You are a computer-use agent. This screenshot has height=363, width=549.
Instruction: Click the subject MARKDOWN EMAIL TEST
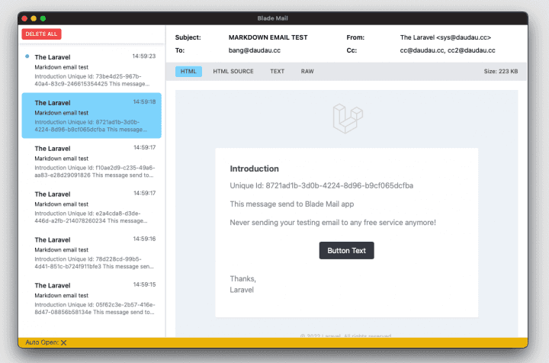coord(268,37)
